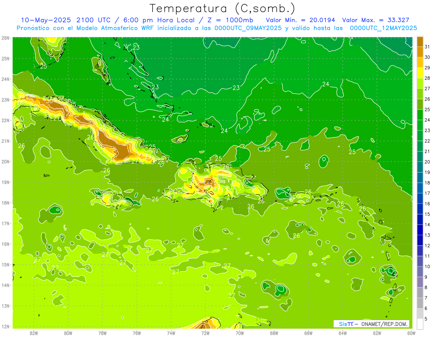Click the 70W longitude axis label
This screenshot has width=437, height=338.
[240, 333]
